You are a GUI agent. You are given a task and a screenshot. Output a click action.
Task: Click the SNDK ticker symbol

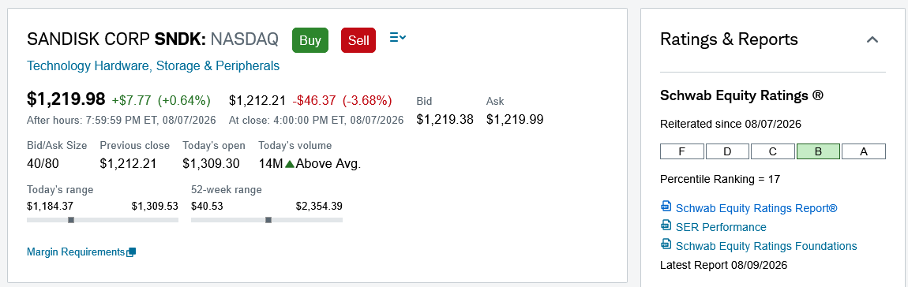[x=180, y=39]
